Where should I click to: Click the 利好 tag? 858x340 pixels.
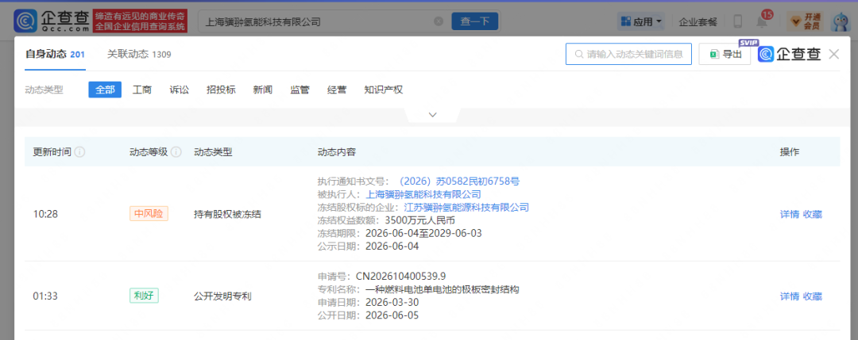(145, 296)
